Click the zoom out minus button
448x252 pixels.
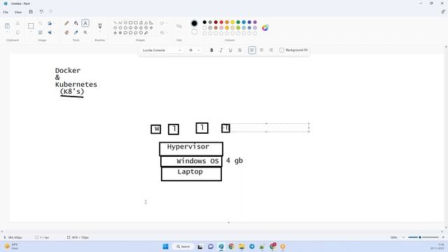[x=403, y=237]
